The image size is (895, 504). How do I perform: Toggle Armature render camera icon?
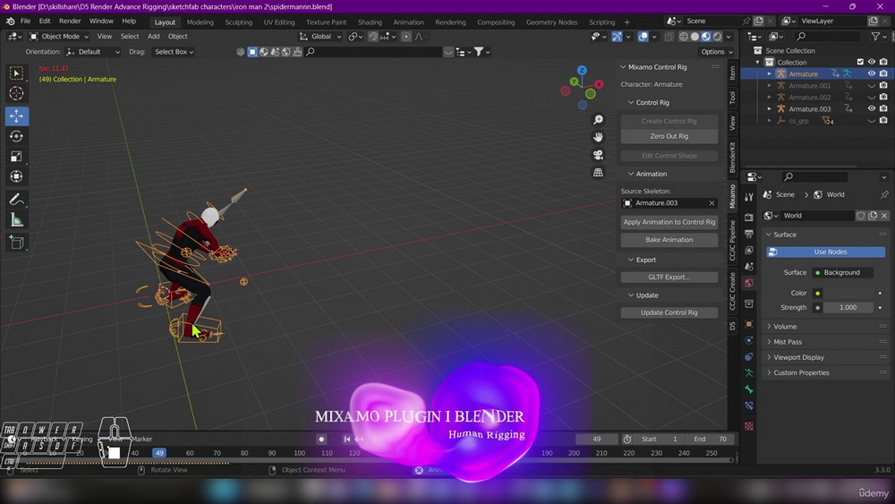point(883,73)
